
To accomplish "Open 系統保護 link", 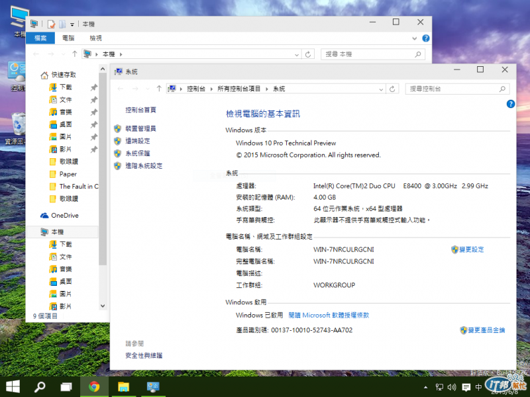I will pyautogui.click(x=138, y=154).
